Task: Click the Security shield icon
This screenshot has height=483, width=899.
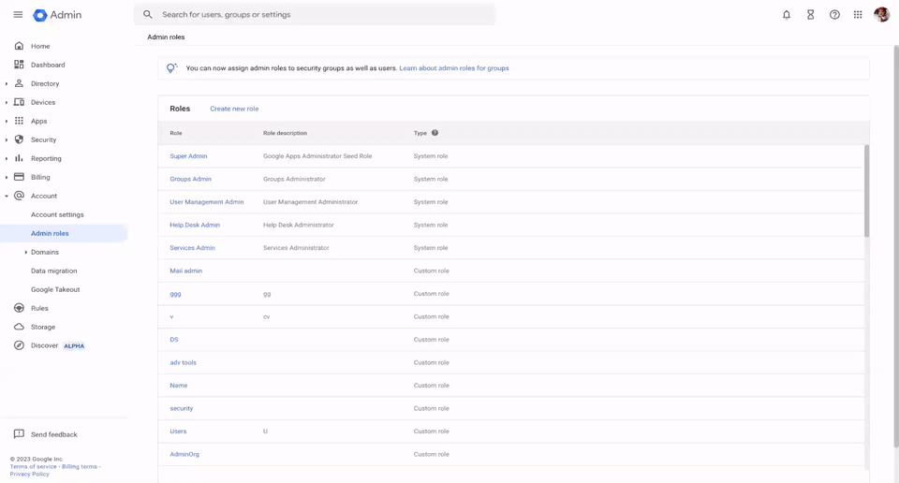Action: point(19,139)
